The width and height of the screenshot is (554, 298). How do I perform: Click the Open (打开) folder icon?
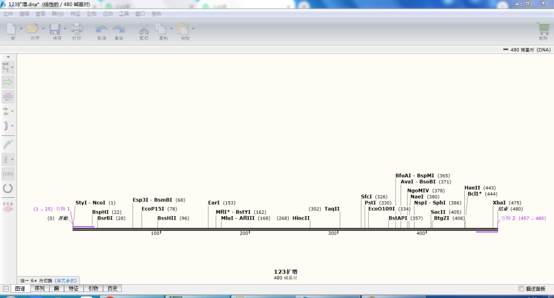click(x=33, y=29)
